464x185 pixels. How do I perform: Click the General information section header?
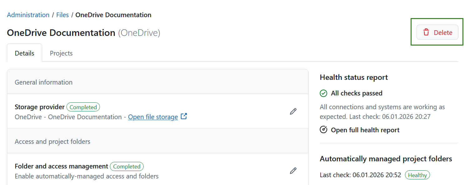pyautogui.click(x=43, y=82)
